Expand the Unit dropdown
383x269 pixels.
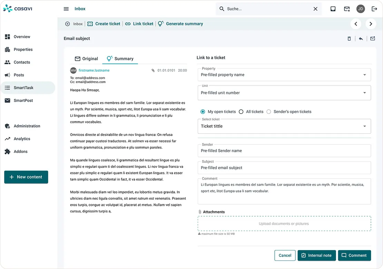pos(284,93)
